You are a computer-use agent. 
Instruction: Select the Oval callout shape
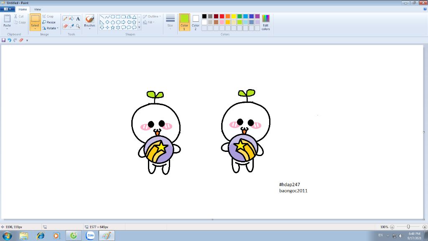pyautogui.click(x=129, y=27)
